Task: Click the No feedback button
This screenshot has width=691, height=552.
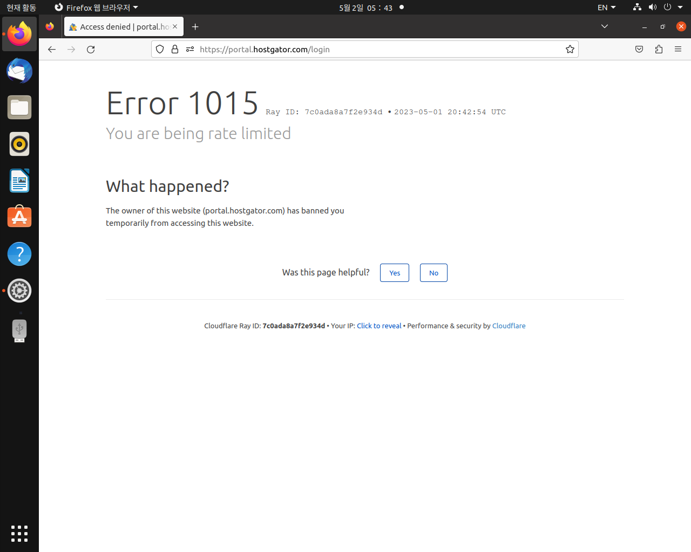Action: pos(433,273)
